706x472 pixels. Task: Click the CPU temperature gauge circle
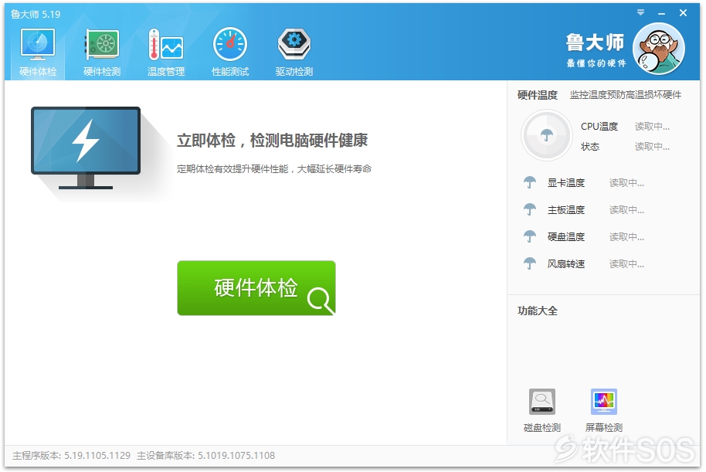547,135
